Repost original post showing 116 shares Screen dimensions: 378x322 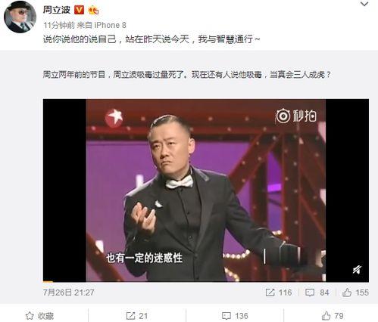279,293
